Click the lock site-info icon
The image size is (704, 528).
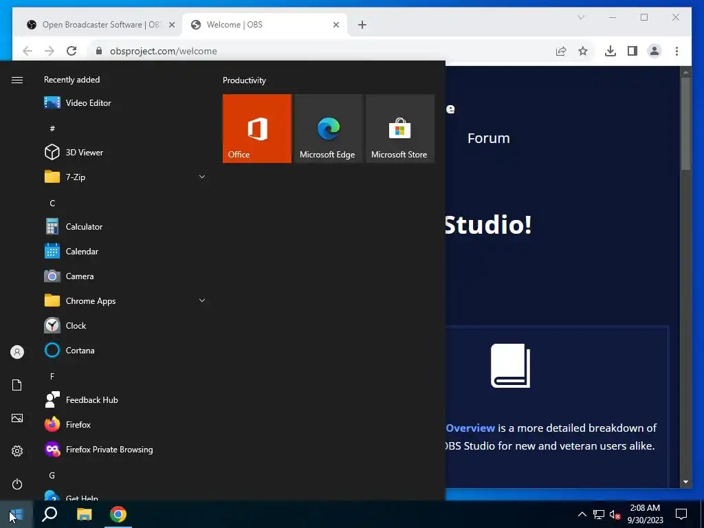pyautogui.click(x=99, y=51)
